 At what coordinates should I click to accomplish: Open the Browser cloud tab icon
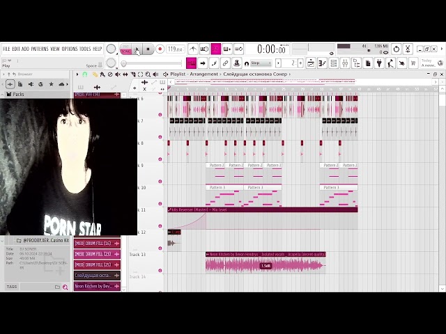pyautogui.click(x=61, y=84)
